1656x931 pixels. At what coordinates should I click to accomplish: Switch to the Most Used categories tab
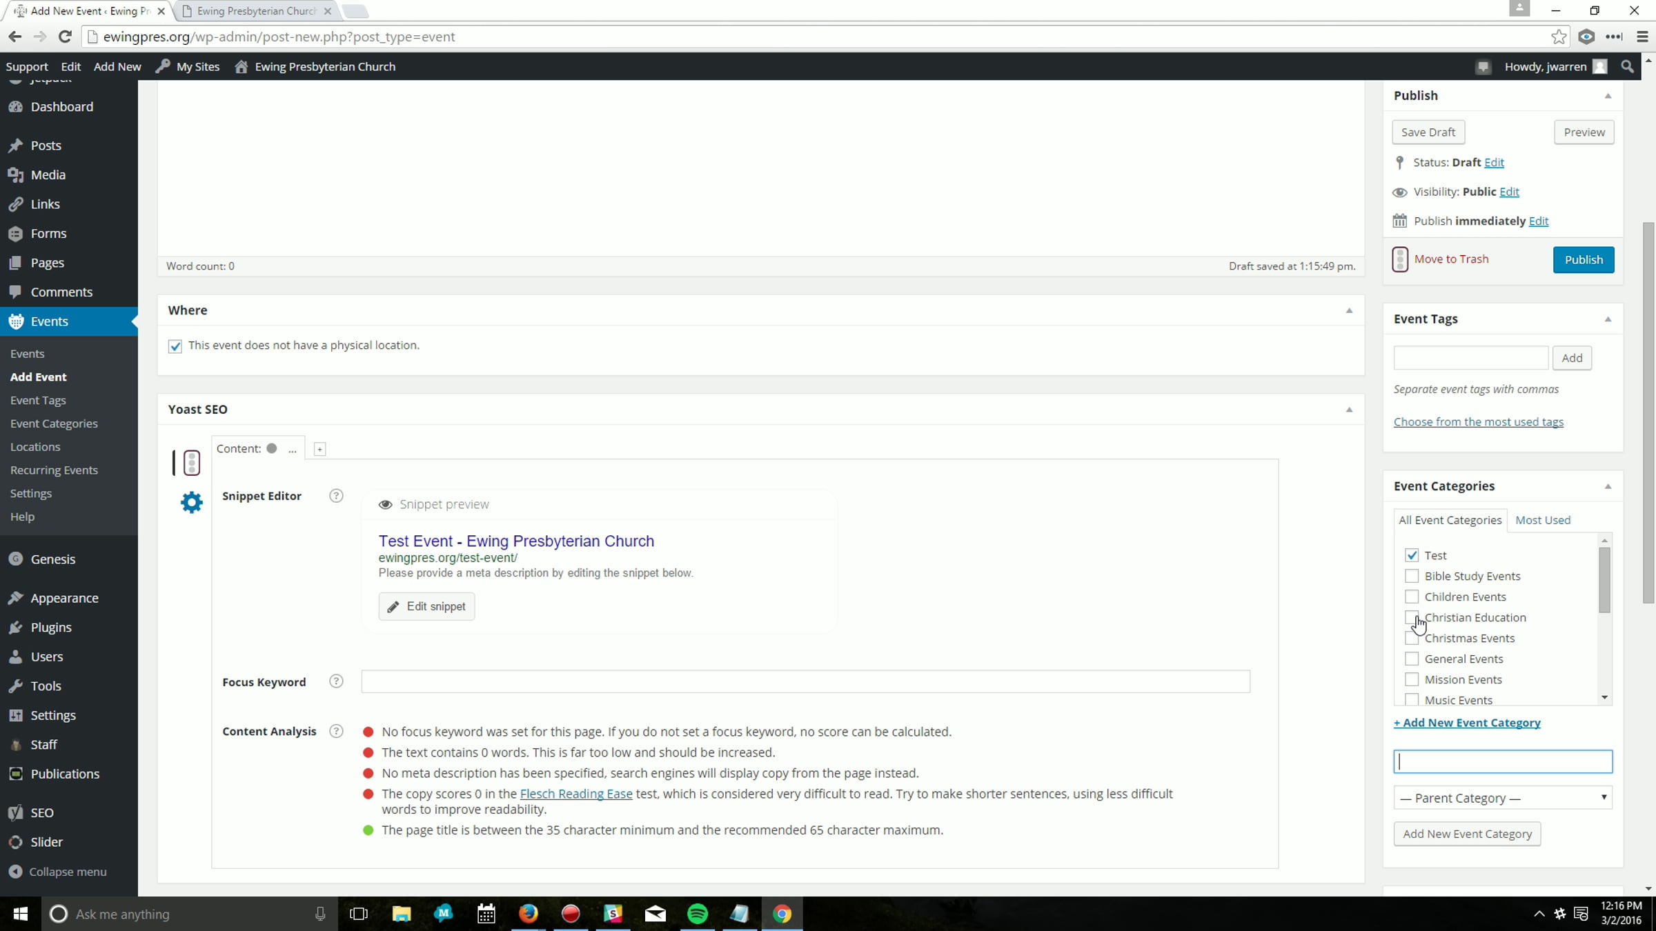1542,520
